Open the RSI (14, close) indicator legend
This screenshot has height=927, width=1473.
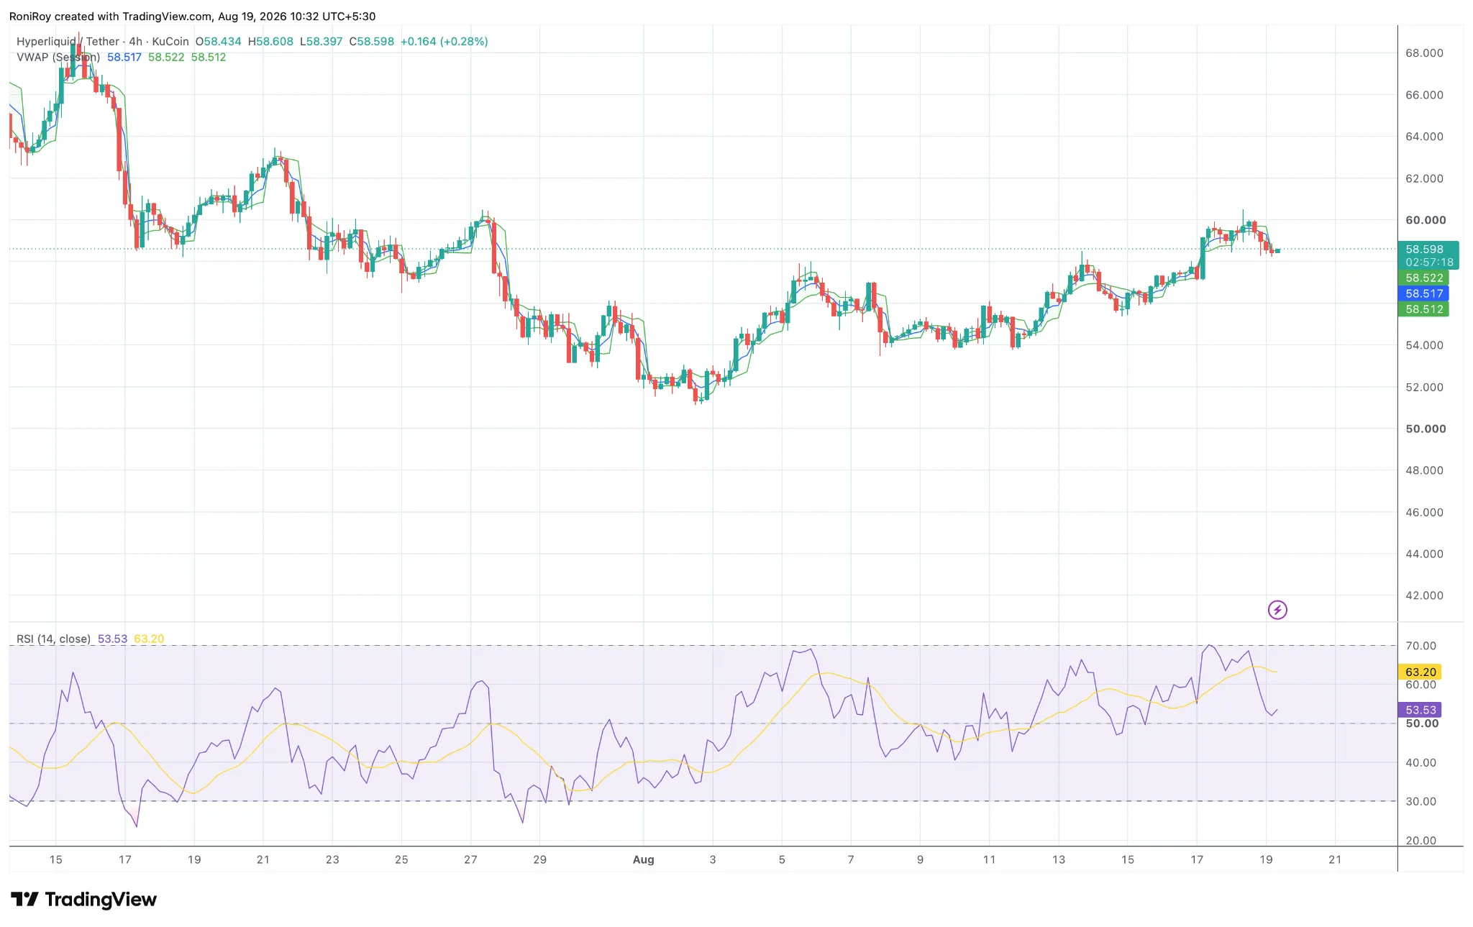point(53,639)
